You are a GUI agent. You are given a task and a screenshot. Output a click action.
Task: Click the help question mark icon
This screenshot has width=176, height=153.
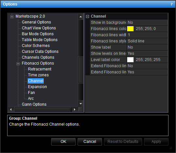[171, 4]
